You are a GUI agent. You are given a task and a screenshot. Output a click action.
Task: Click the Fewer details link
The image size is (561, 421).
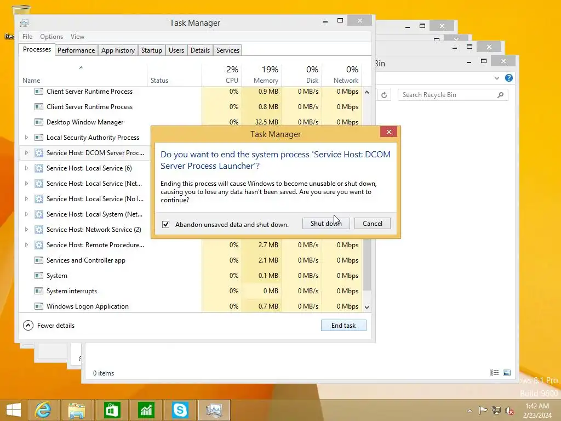click(56, 326)
